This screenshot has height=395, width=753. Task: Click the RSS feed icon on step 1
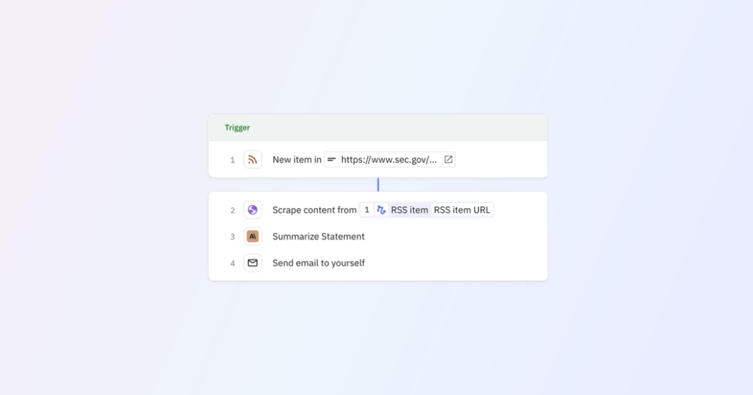point(252,160)
